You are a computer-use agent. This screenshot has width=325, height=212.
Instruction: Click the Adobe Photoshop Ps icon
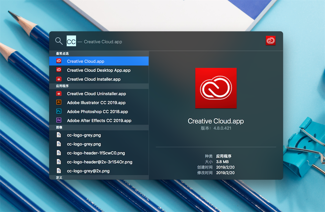pos(59,111)
